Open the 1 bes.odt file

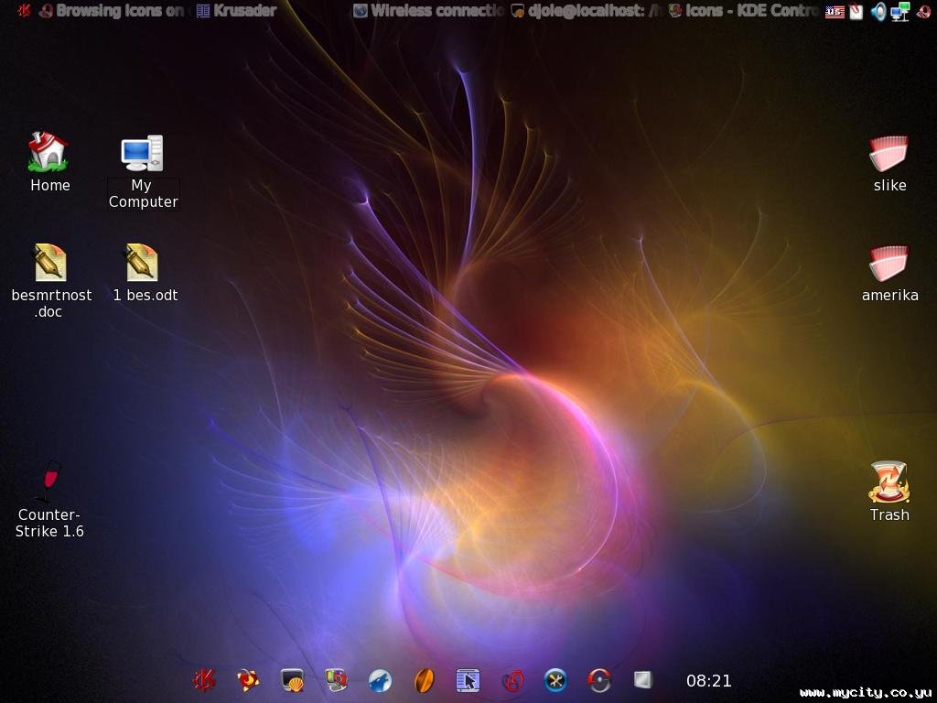(142, 263)
